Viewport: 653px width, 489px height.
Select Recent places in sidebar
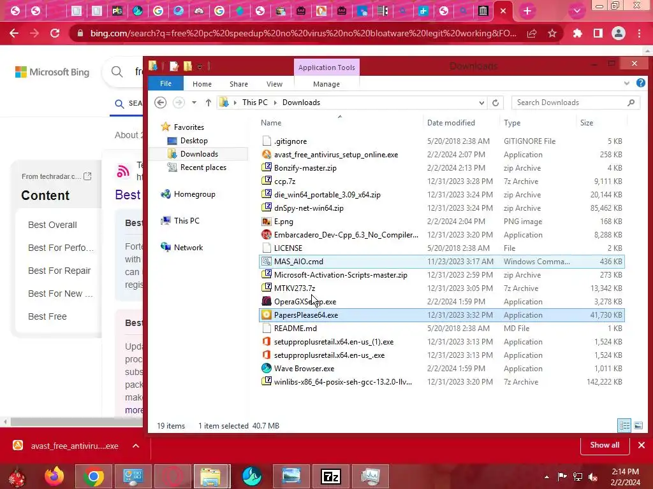click(203, 167)
